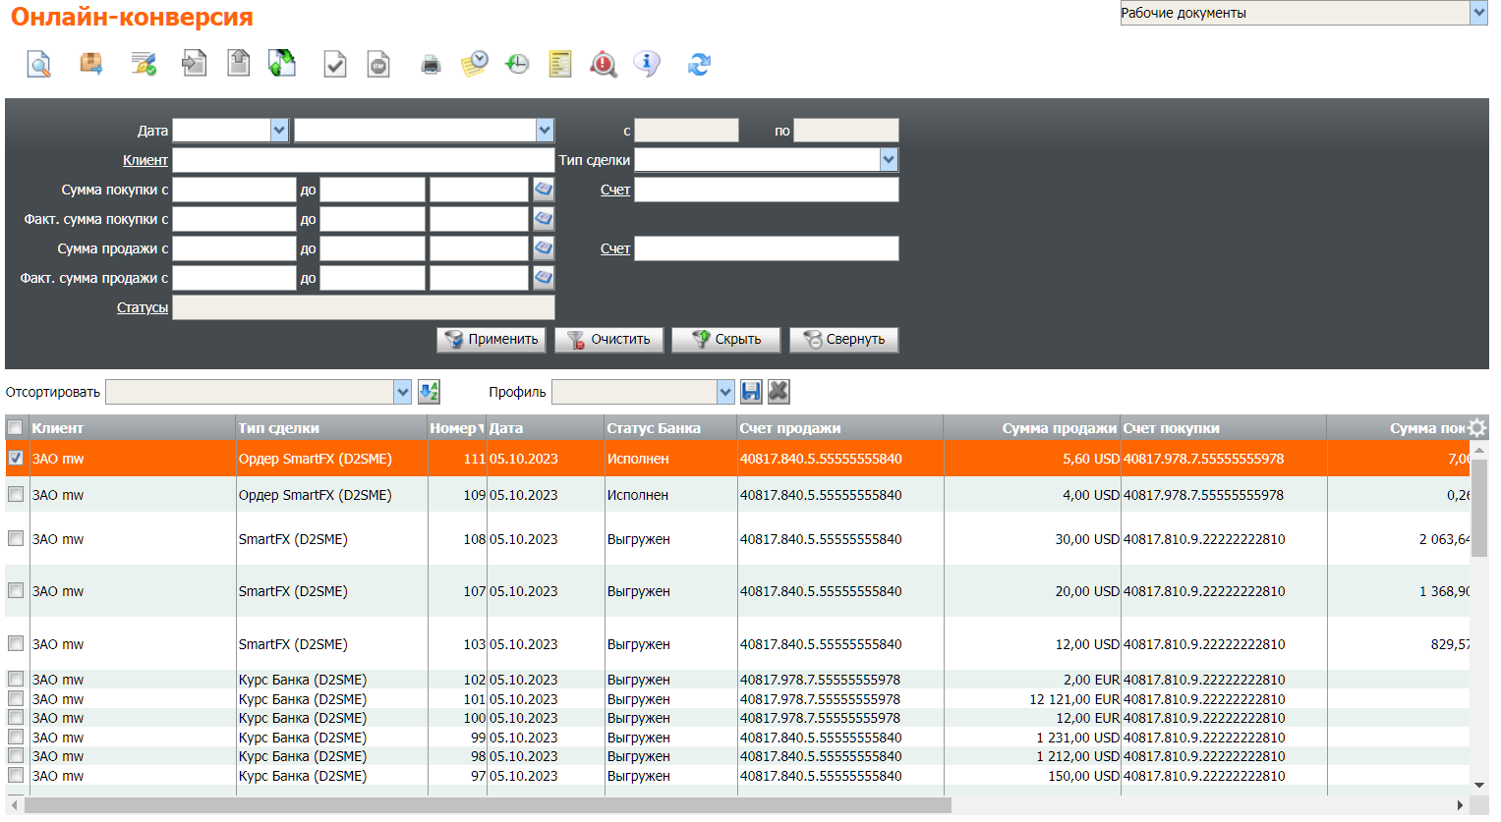Focus the Клиент input field
Viewport: 1501px width, 822px height.
point(364,160)
